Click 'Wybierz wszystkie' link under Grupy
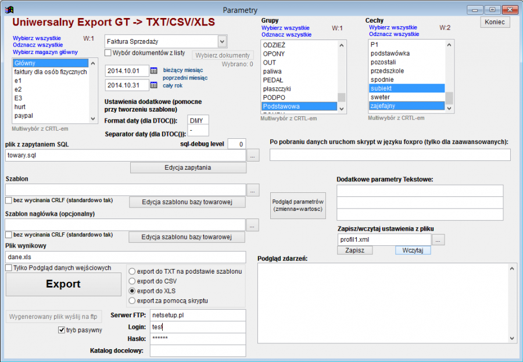Screen dimensions: 523x362 click(x=285, y=28)
